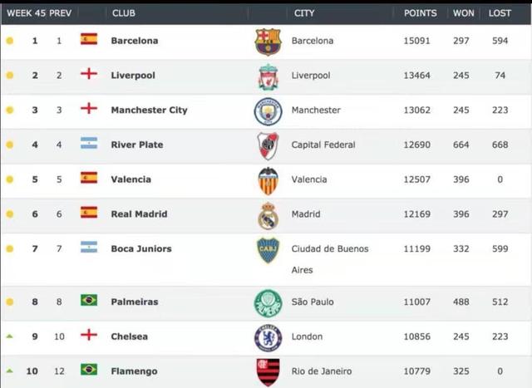Click the Chelsea club crest
This screenshot has height=388, width=532.
[268, 337]
